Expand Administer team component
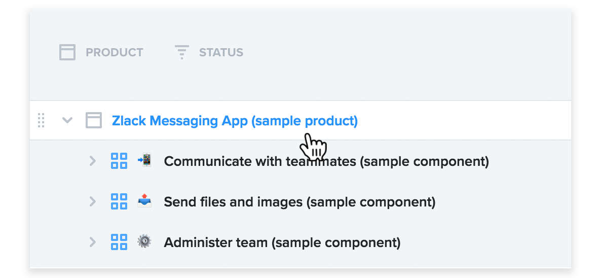 tap(92, 242)
